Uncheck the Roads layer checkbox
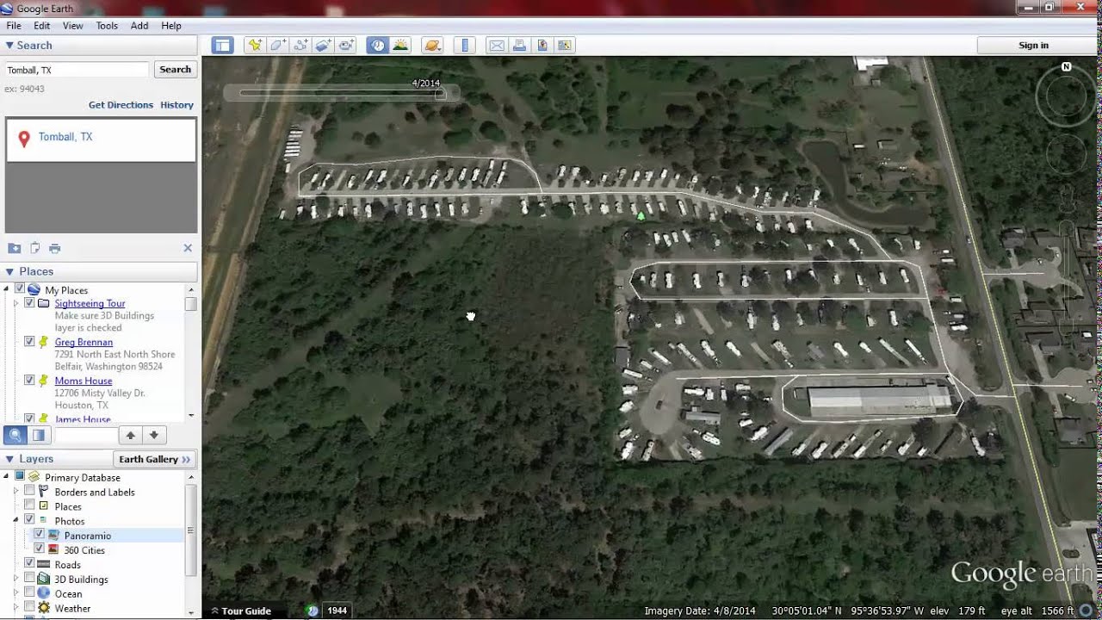This screenshot has width=1102, height=620. click(x=29, y=564)
